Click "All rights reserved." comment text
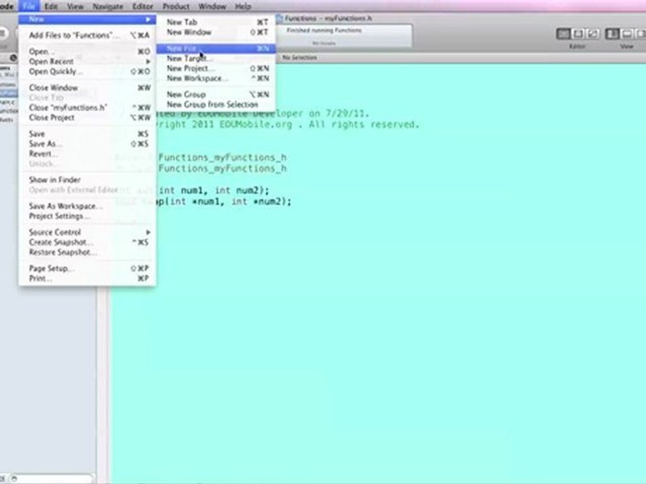The image size is (646, 484). point(364,124)
